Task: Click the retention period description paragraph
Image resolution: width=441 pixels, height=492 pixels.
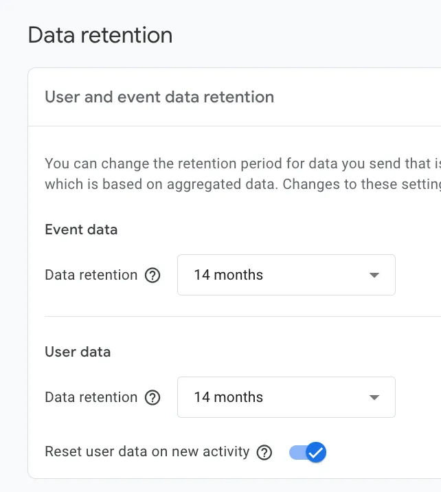Action: tap(240, 174)
